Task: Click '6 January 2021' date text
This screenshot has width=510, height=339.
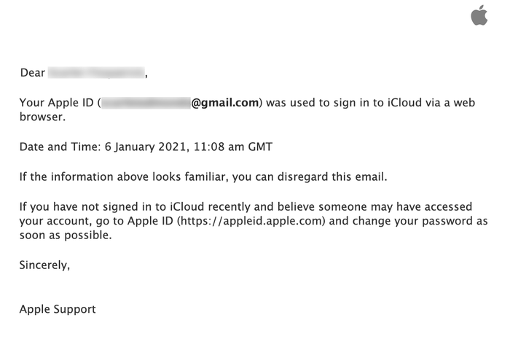Action: [x=146, y=147]
